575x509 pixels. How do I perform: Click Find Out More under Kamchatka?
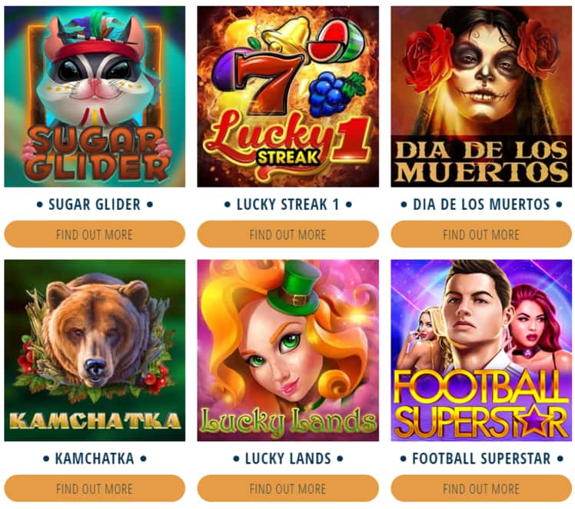(95, 488)
